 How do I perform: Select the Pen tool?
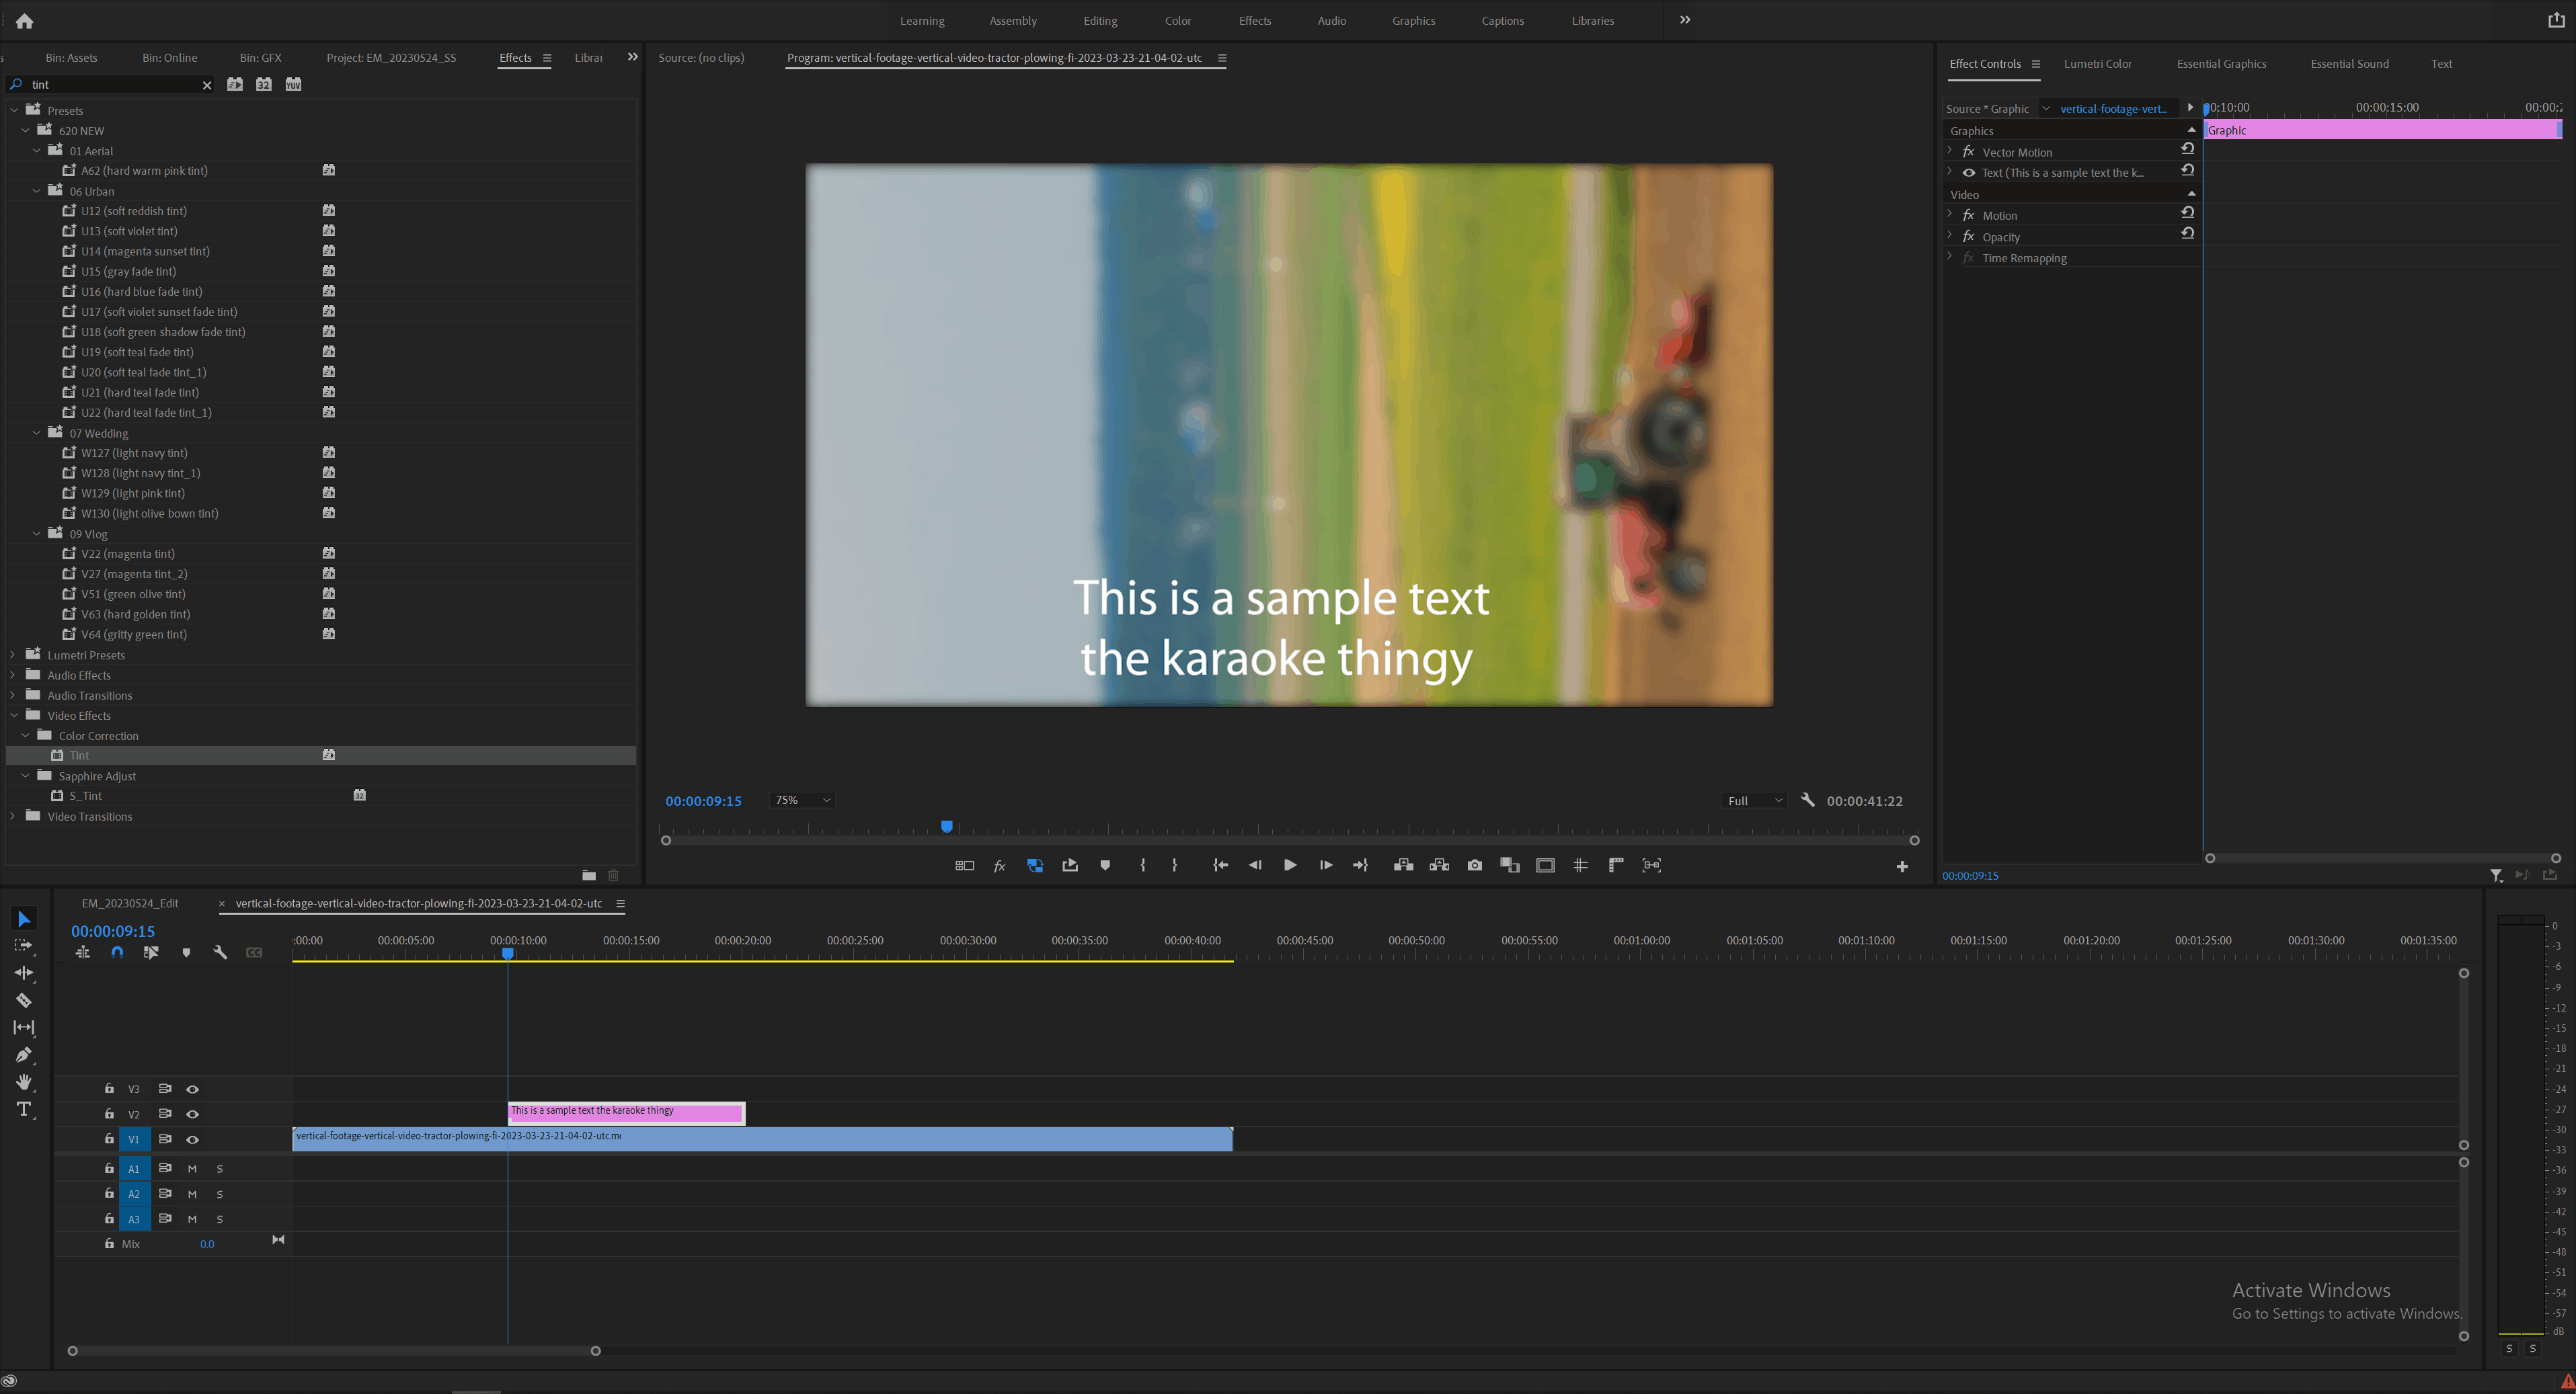pos(24,1055)
